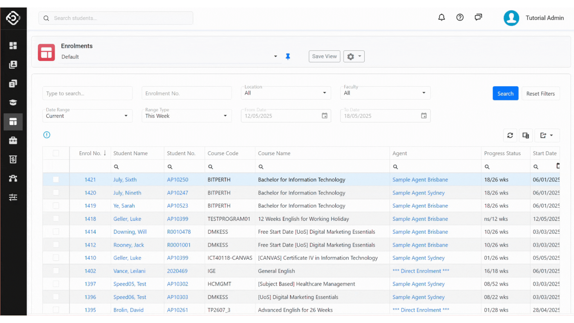Viewport: 574px width, 323px height.
Task: Open the help question mark icon
Action: coord(460,18)
